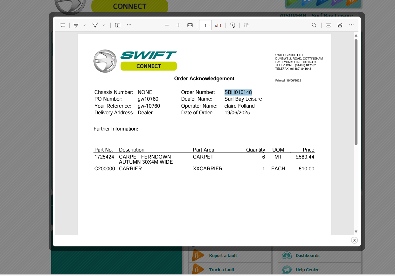
Task: Click the Order Acknowledgement heading
Action: click(204, 79)
